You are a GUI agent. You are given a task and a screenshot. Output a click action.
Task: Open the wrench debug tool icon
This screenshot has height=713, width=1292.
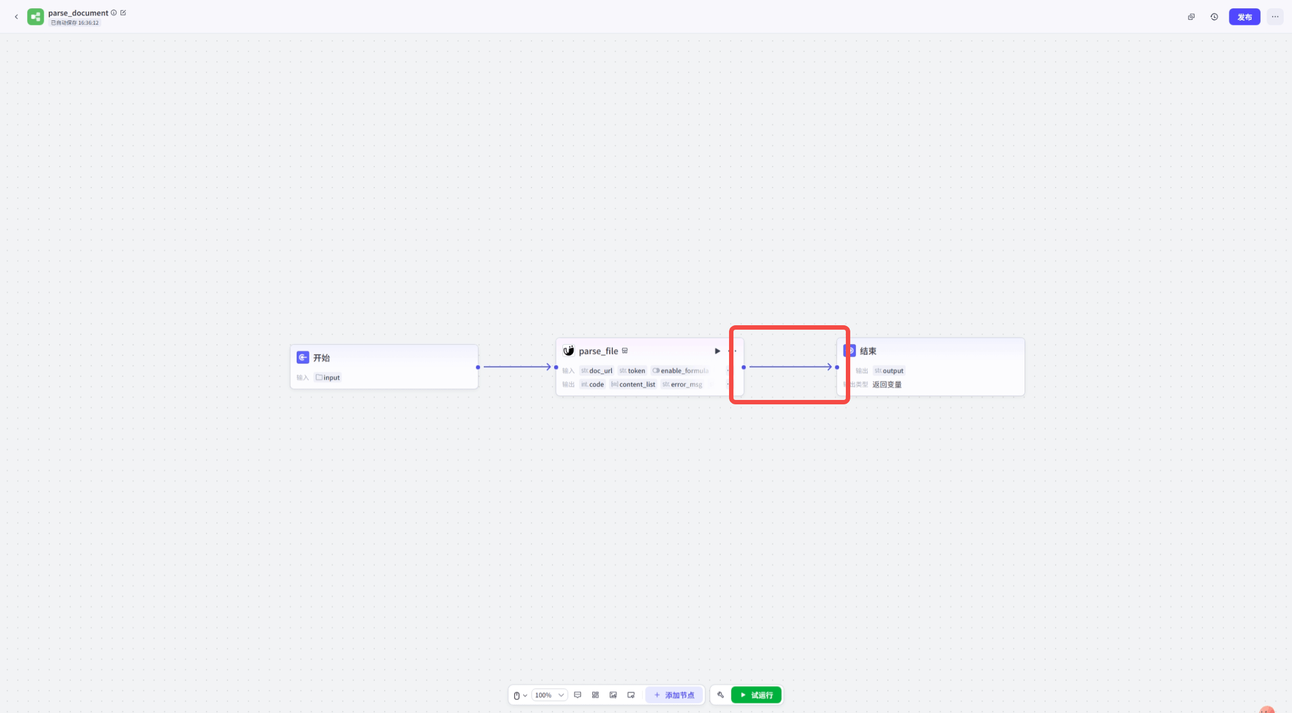click(x=720, y=695)
